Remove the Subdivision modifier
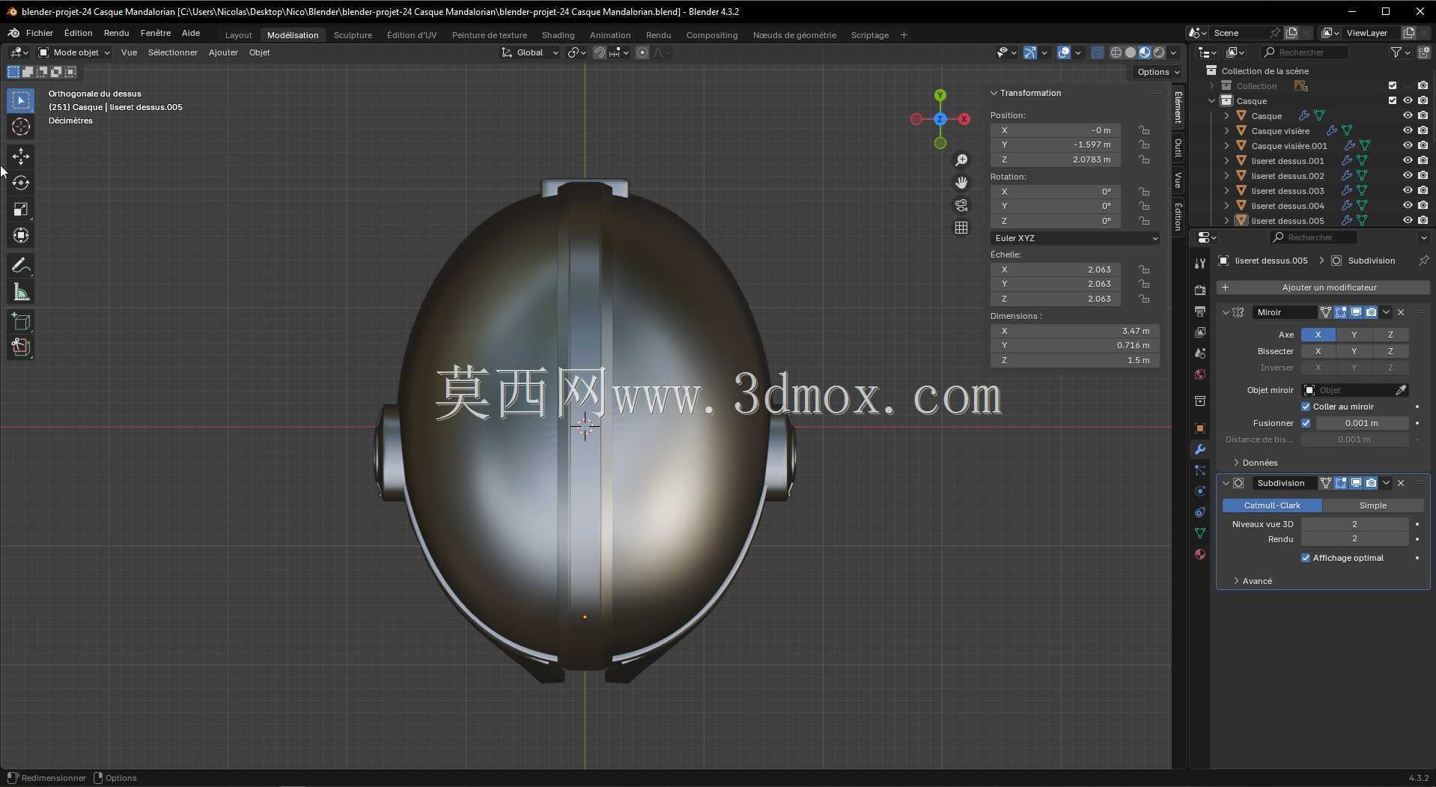 point(1401,483)
